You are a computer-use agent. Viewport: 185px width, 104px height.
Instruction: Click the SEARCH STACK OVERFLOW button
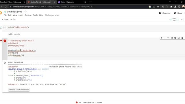point(19,90)
